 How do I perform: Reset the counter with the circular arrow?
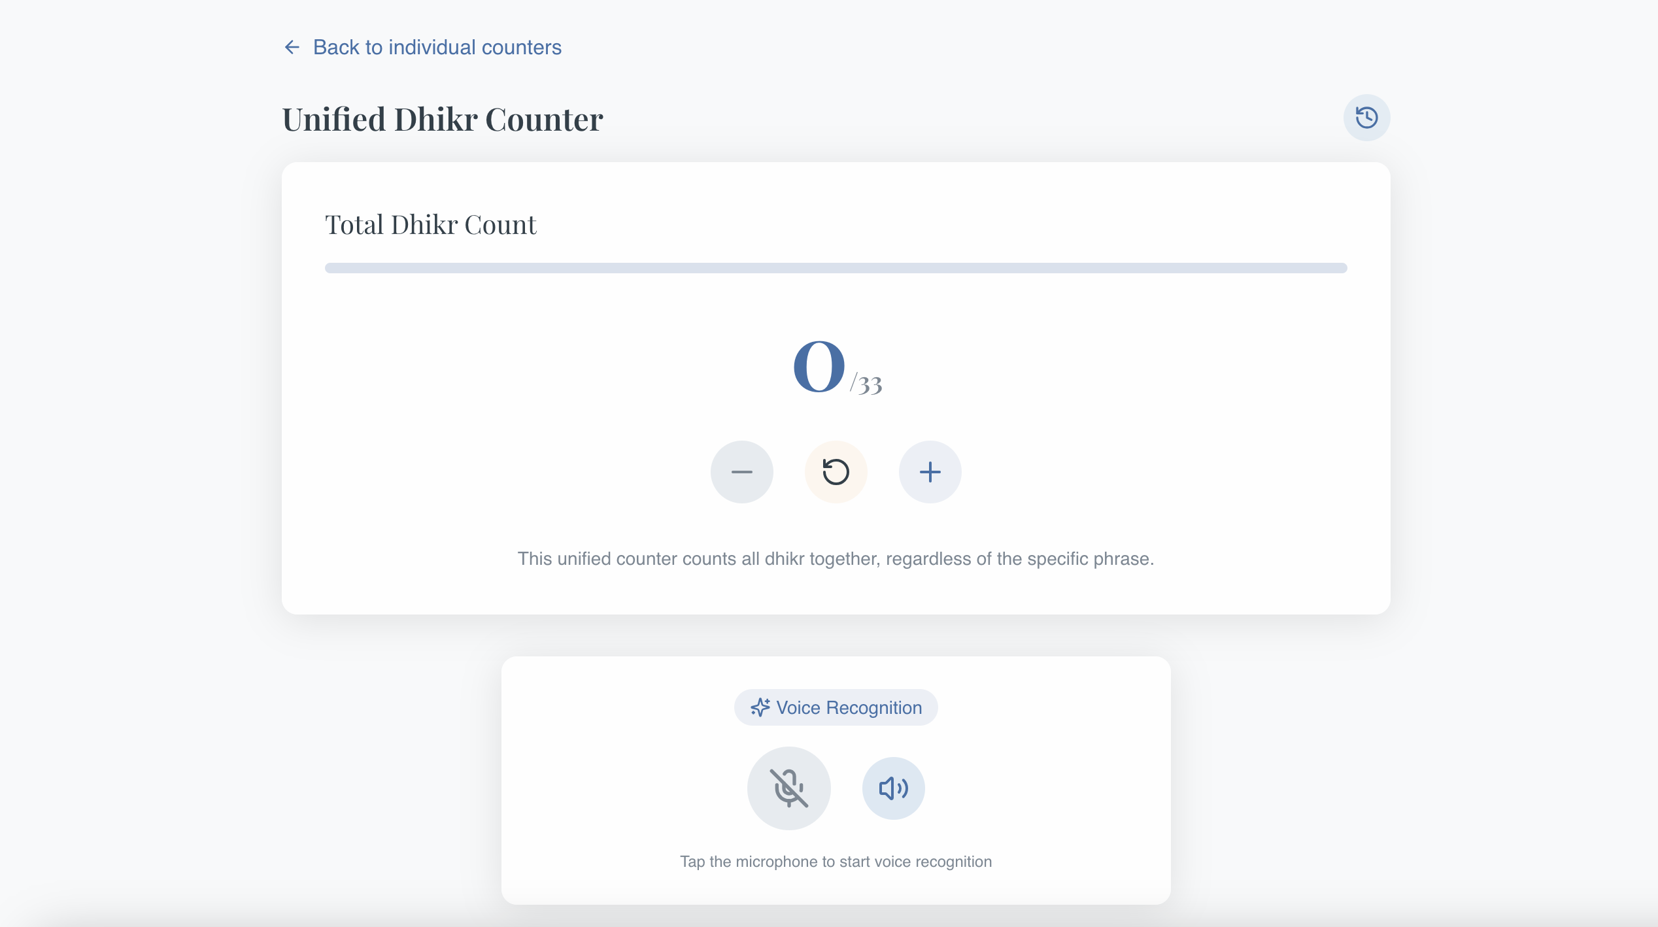click(836, 472)
